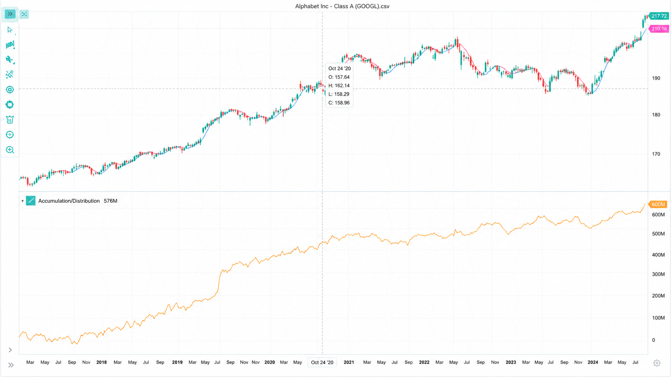This screenshot has width=671, height=377.
Task: Click the concentric-circle target icon
Action: 10,90
